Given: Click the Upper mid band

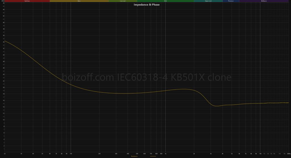Looking at the screenshot, I should [x=208, y=1].
